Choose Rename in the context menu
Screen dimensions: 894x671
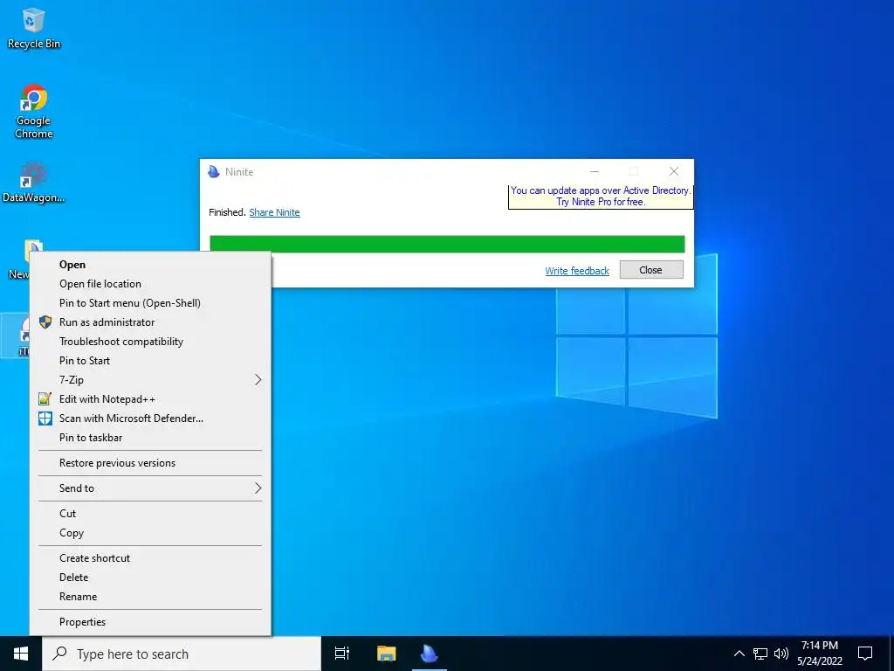[150, 597]
